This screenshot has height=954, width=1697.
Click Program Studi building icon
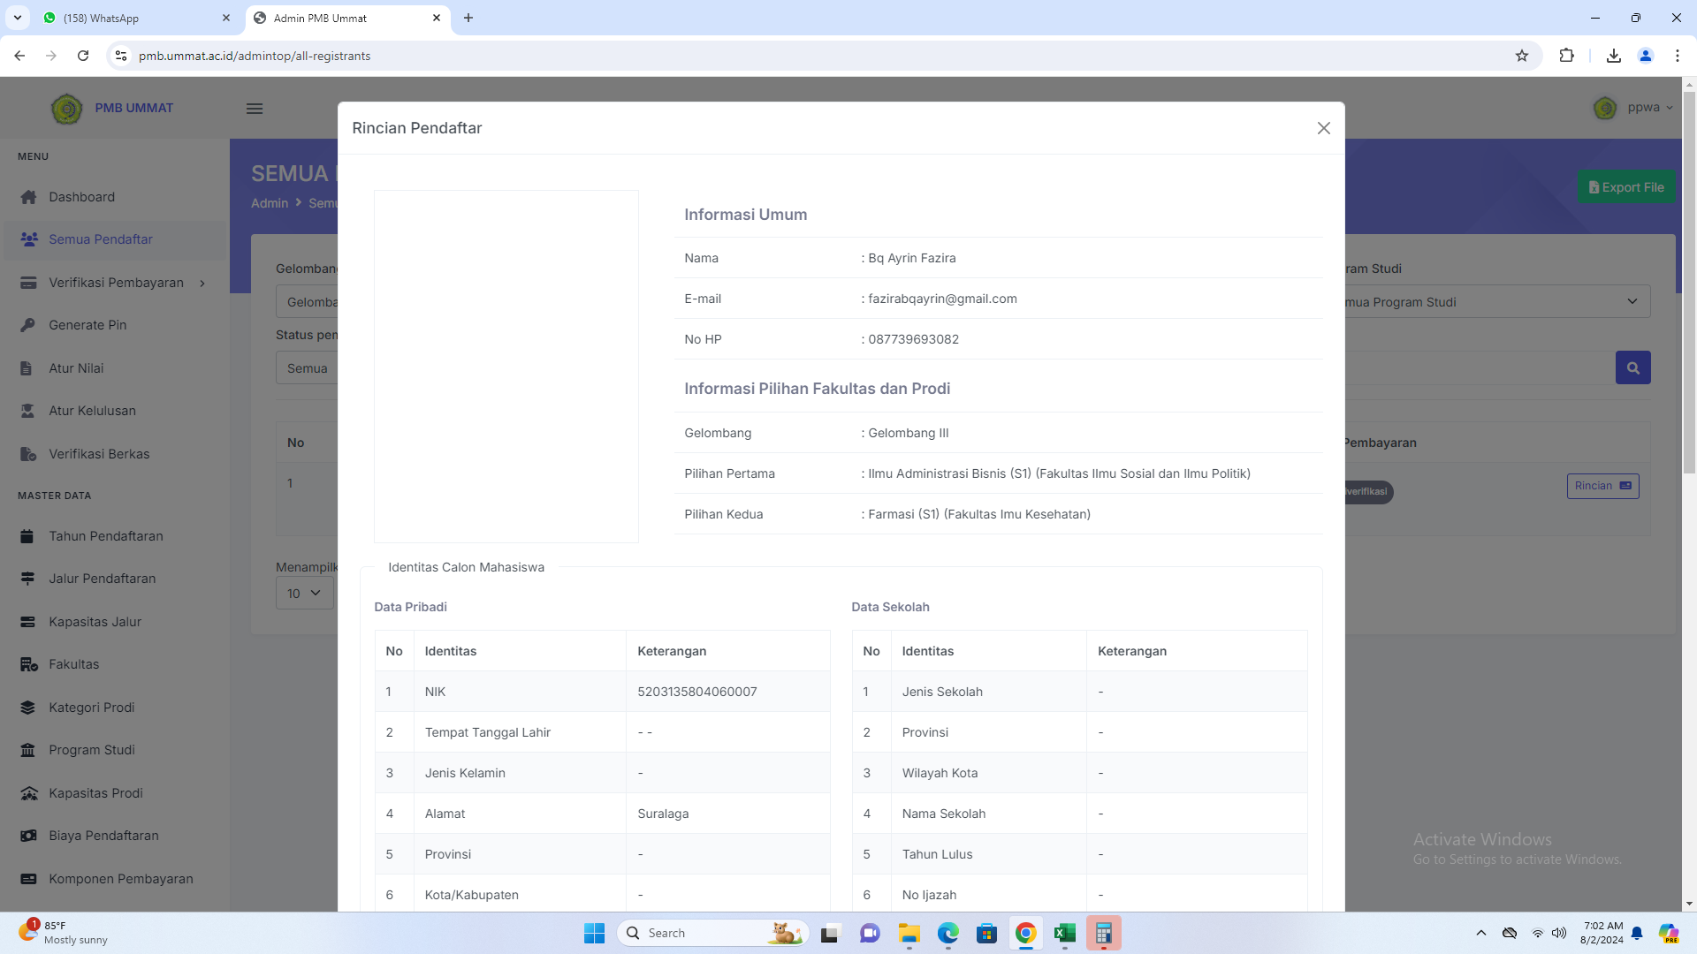click(x=28, y=750)
